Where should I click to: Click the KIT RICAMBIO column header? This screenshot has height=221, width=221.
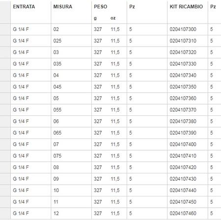186,7
